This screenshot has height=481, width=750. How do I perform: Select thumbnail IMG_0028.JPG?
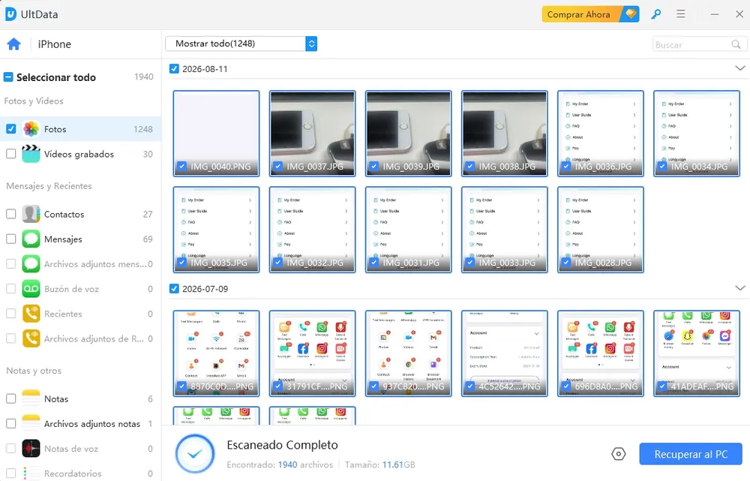601,230
